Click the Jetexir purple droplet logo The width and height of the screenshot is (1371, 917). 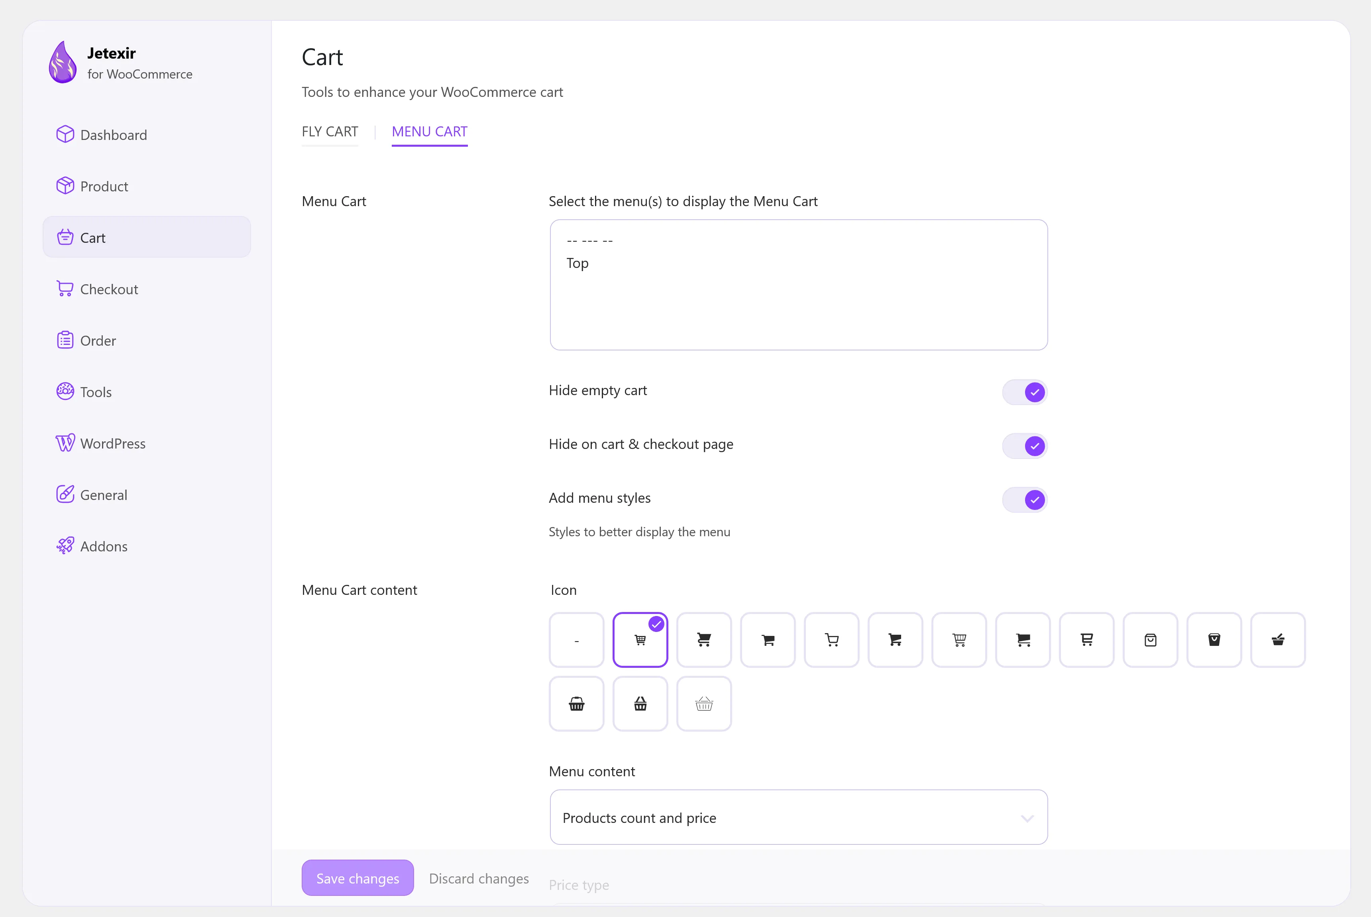[63, 62]
